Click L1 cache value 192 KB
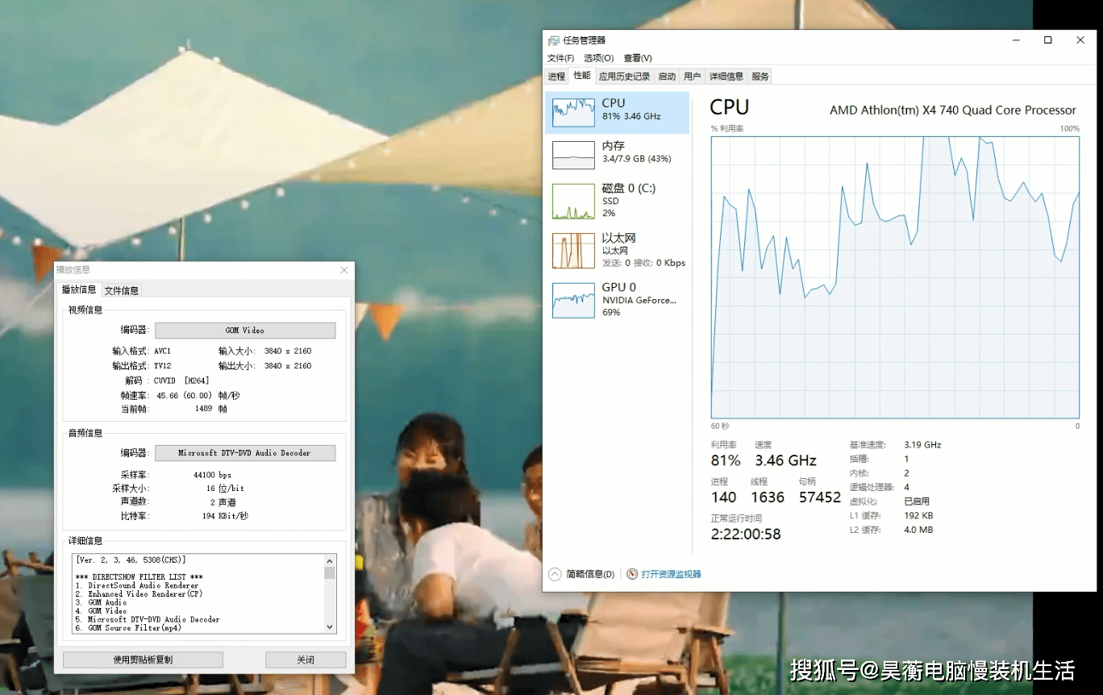This screenshot has width=1103, height=695. click(918, 516)
